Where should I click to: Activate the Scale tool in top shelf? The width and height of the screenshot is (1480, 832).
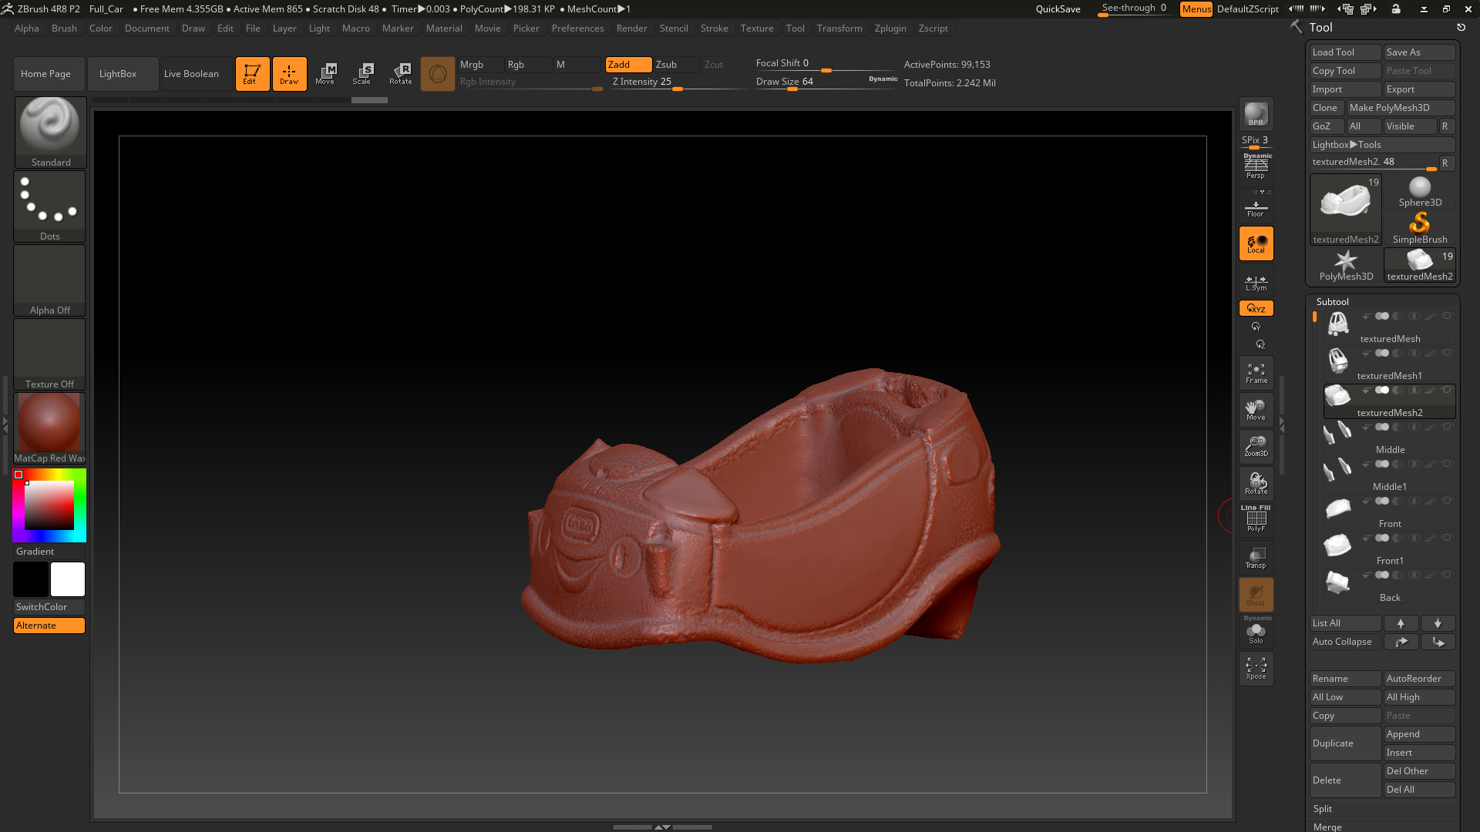(363, 74)
